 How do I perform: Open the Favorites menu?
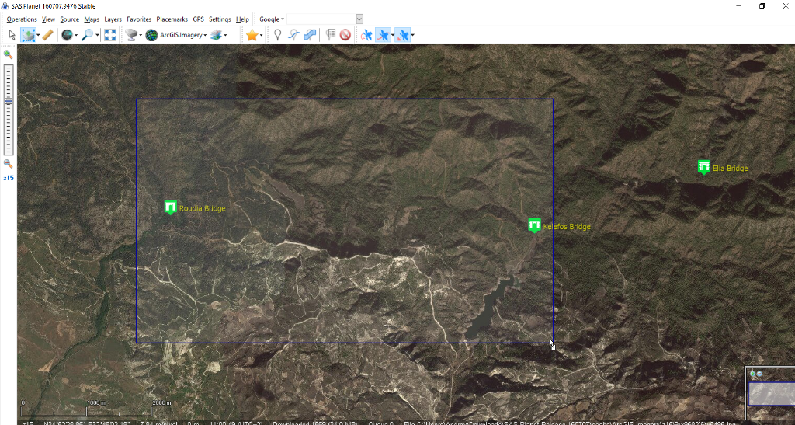click(139, 19)
